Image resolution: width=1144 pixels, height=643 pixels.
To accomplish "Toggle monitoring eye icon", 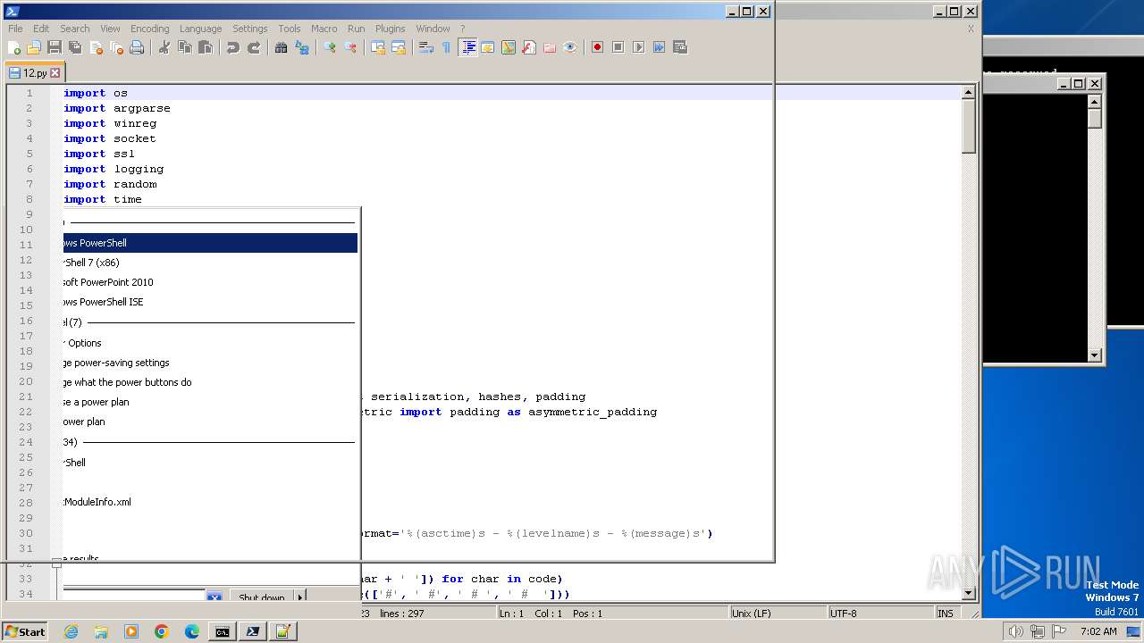I will (570, 47).
